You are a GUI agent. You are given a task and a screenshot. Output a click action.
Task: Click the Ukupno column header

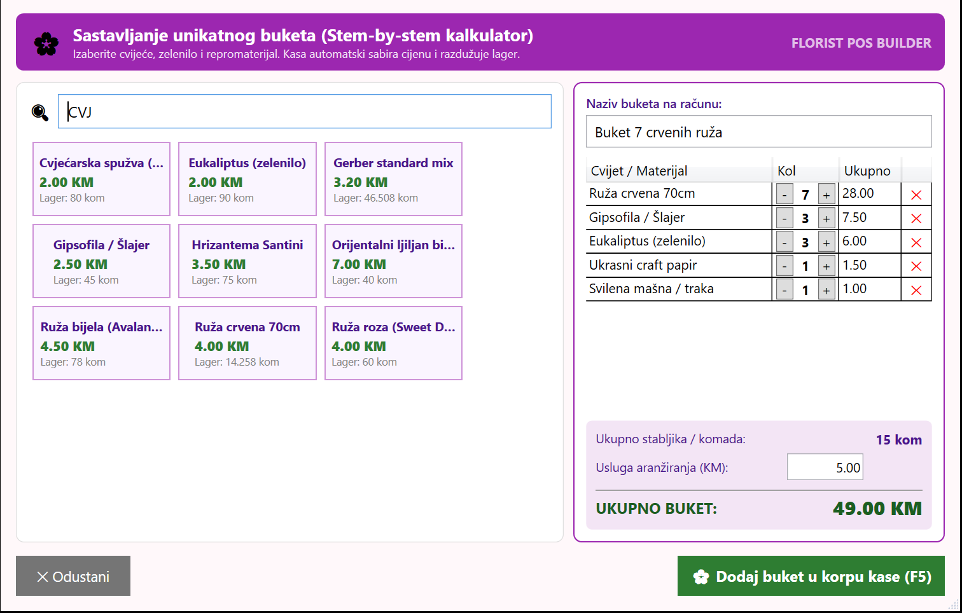pos(870,170)
